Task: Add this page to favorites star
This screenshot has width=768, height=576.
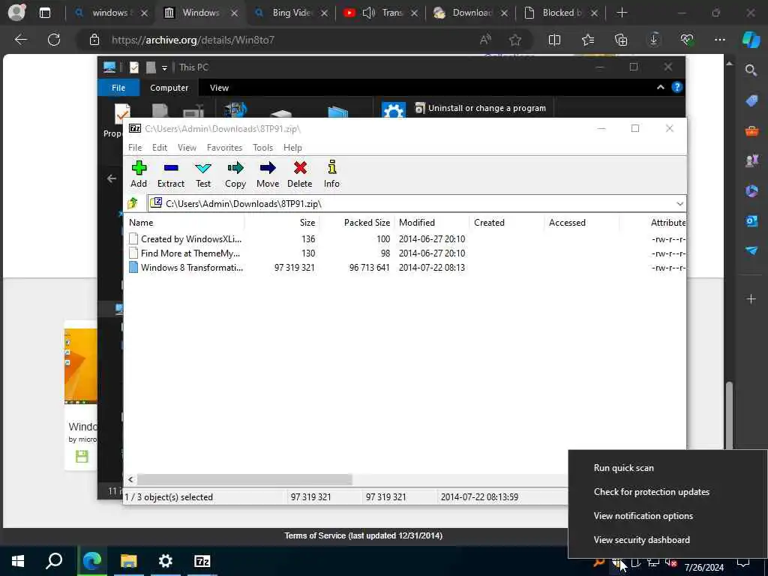Action: tap(514, 40)
